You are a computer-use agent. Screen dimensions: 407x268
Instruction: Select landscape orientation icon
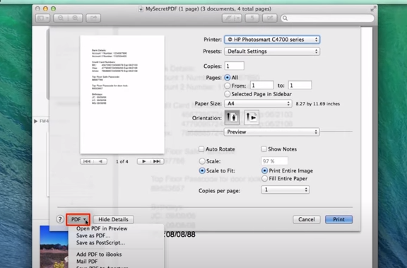(252, 117)
